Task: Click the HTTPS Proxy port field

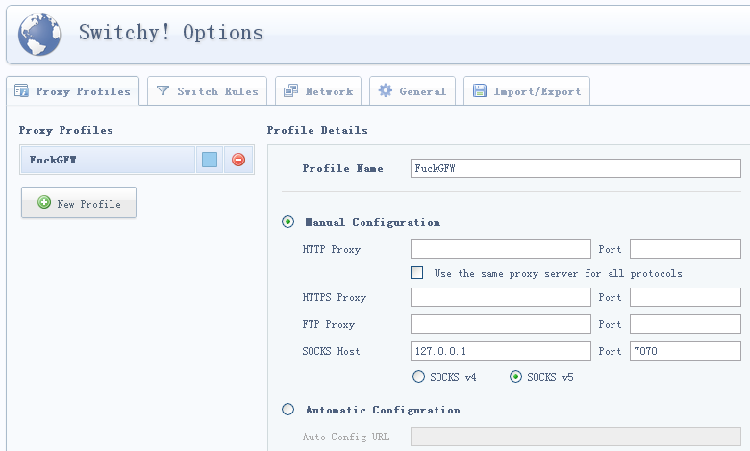Action: tap(685, 297)
